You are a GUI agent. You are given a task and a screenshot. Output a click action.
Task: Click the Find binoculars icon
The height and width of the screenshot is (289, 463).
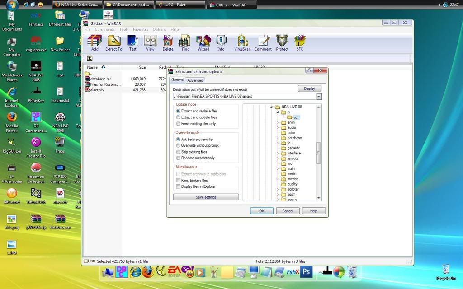click(x=185, y=43)
